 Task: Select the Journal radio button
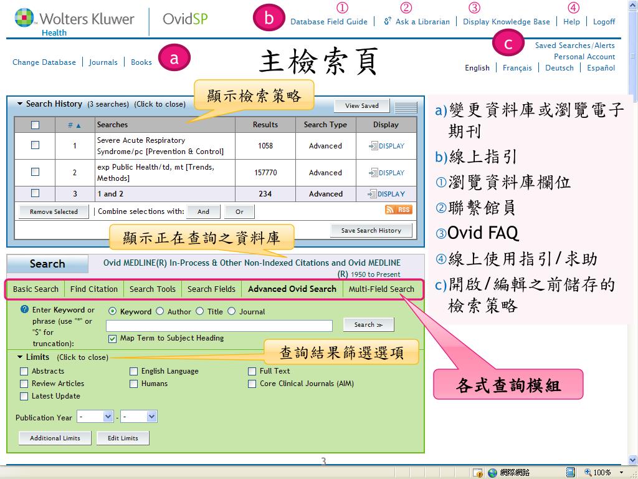232,311
